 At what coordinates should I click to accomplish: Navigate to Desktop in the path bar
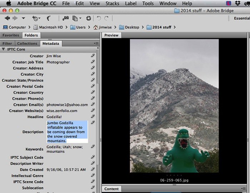[x=129, y=27]
